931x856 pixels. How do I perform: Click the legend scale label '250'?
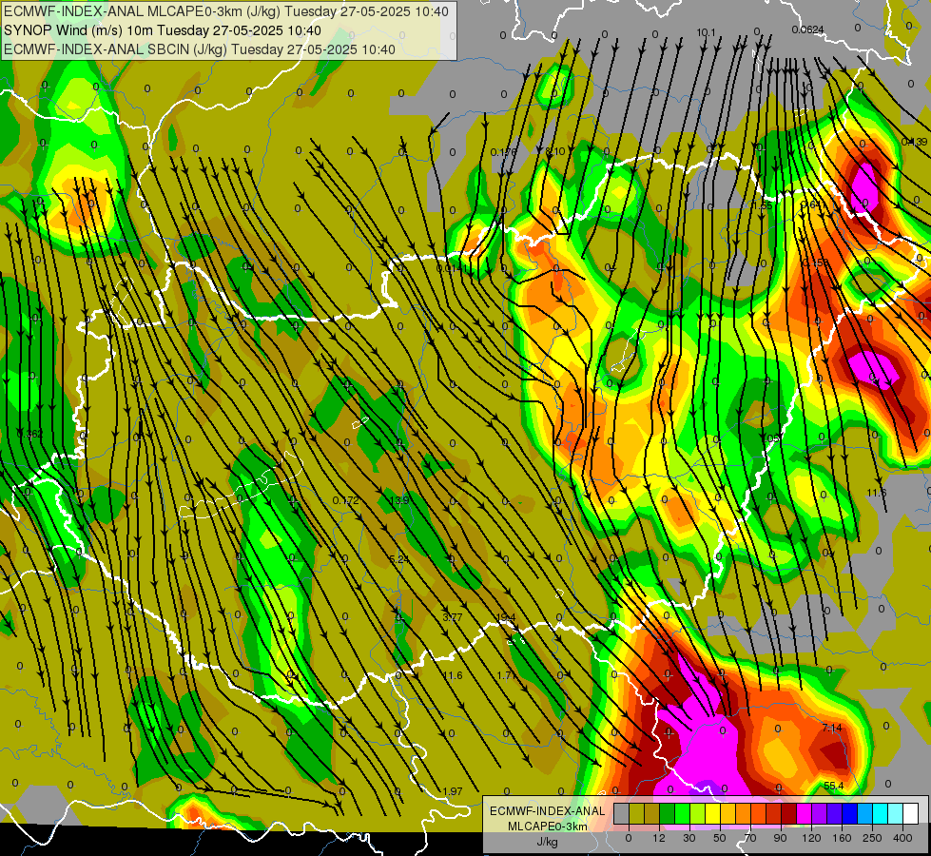coord(872,838)
